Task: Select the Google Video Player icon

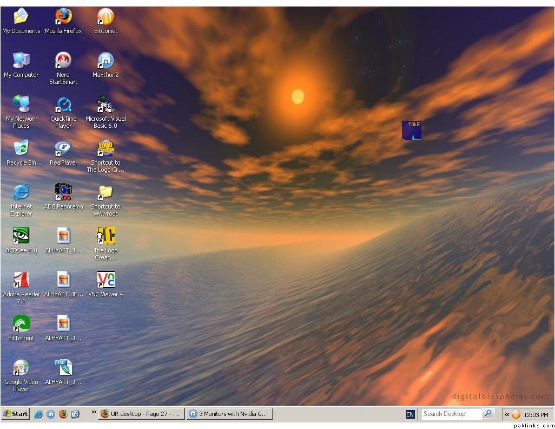Action: (x=21, y=368)
